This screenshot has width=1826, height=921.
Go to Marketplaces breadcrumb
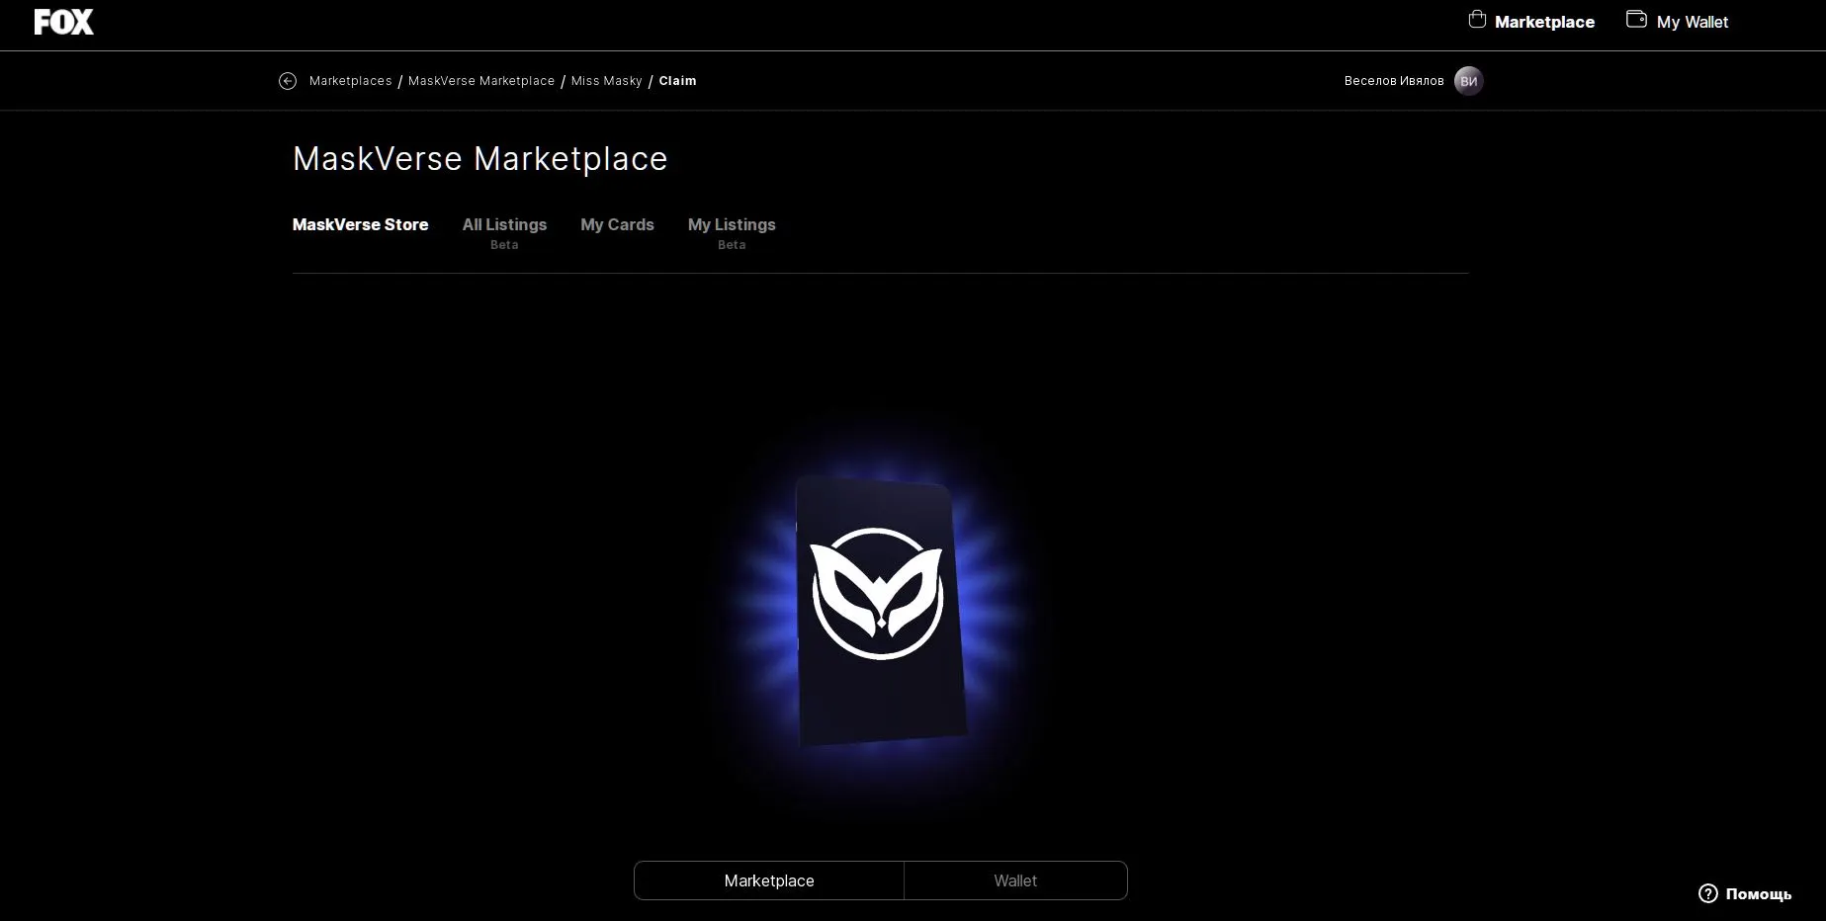tap(350, 81)
